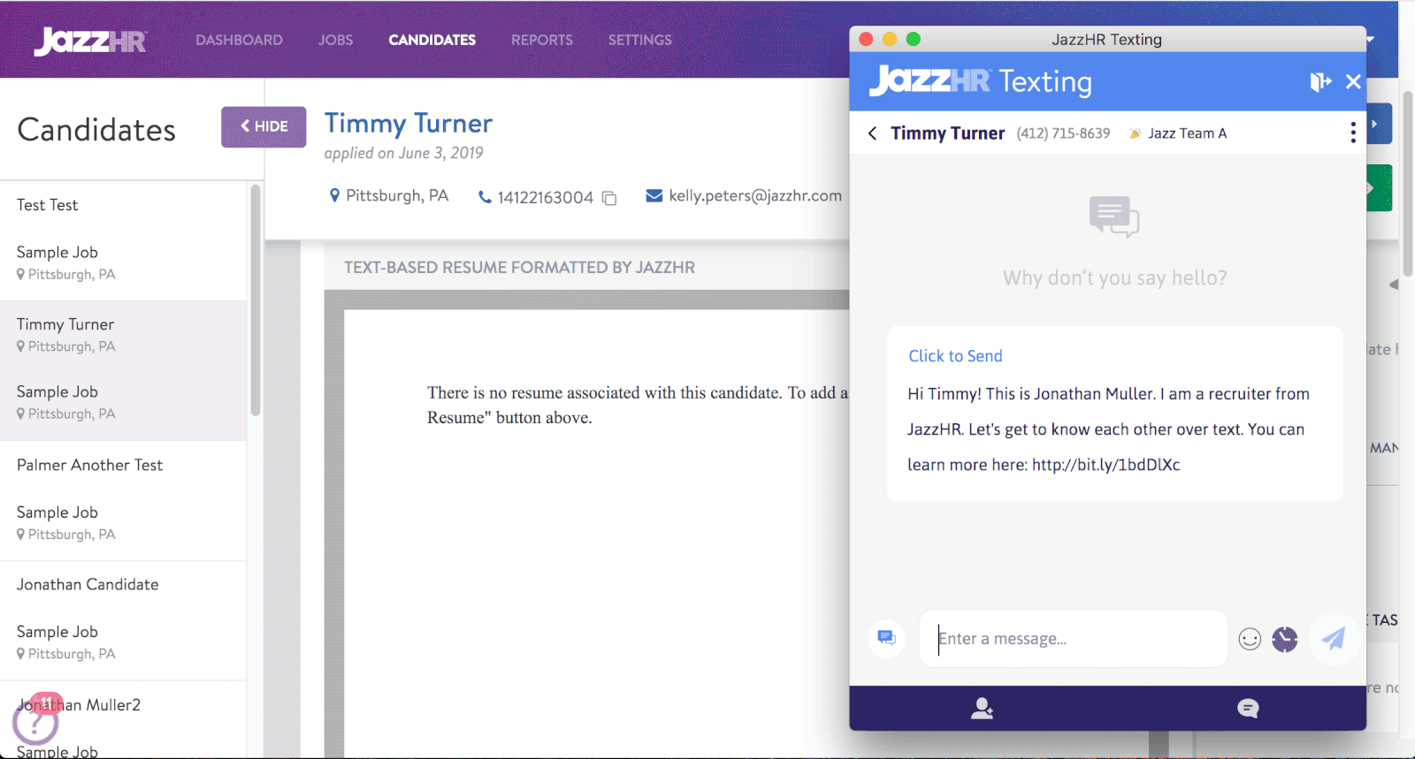
Task: Click the phone icon beside 14122163004
Action: tap(485, 197)
